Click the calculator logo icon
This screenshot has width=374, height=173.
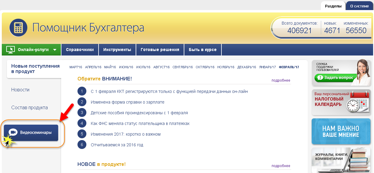click(x=18, y=28)
